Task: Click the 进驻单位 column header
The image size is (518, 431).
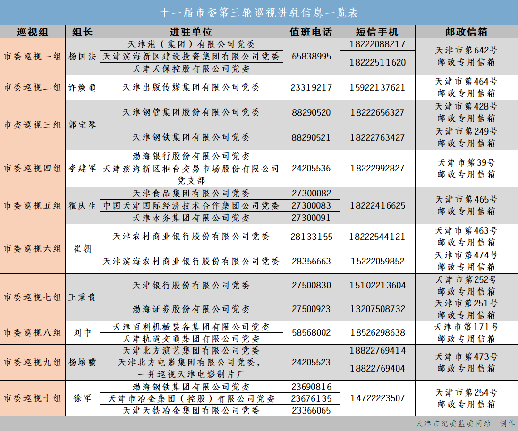Action: point(191,32)
